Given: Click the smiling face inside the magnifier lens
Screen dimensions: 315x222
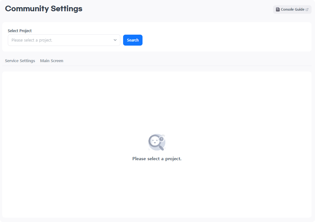Looking at the screenshot, I should 154,141.
